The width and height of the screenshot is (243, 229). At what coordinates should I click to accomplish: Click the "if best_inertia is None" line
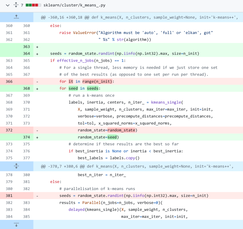(126, 151)
